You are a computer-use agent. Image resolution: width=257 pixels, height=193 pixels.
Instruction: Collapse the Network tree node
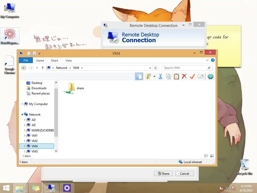tap(22, 114)
